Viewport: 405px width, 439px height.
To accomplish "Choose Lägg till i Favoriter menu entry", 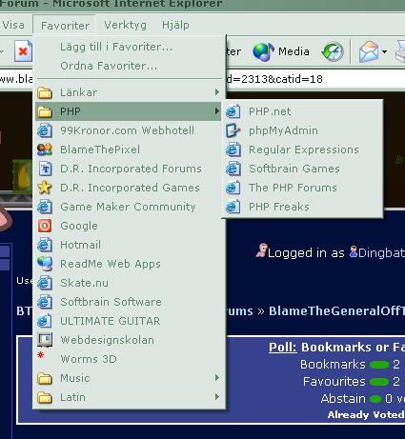I will pos(116,47).
